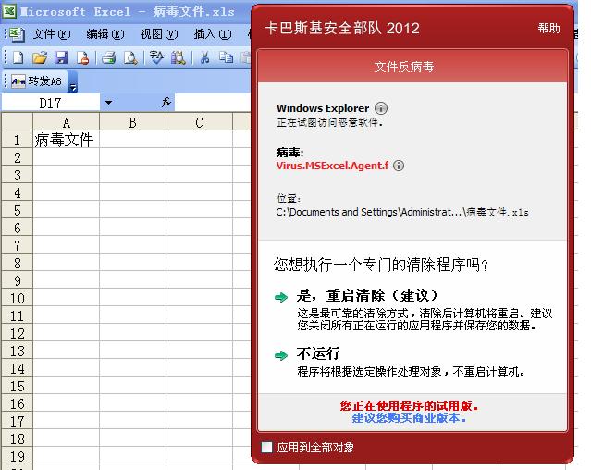Open the 文件(F) menu
The width and height of the screenshot is (591, 470).
click(x=52, y=34)
